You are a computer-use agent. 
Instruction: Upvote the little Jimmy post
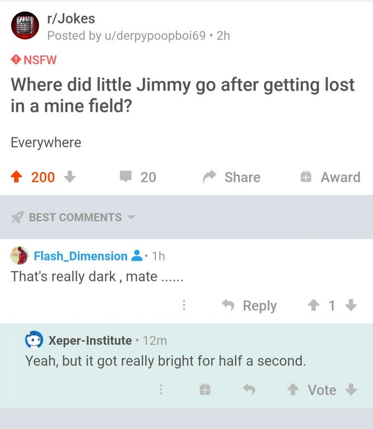(18, 177)
